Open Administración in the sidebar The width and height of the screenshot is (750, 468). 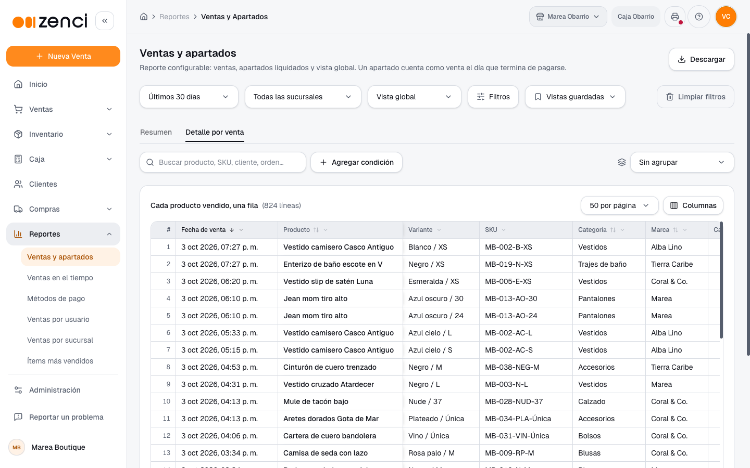coord(63,390)
